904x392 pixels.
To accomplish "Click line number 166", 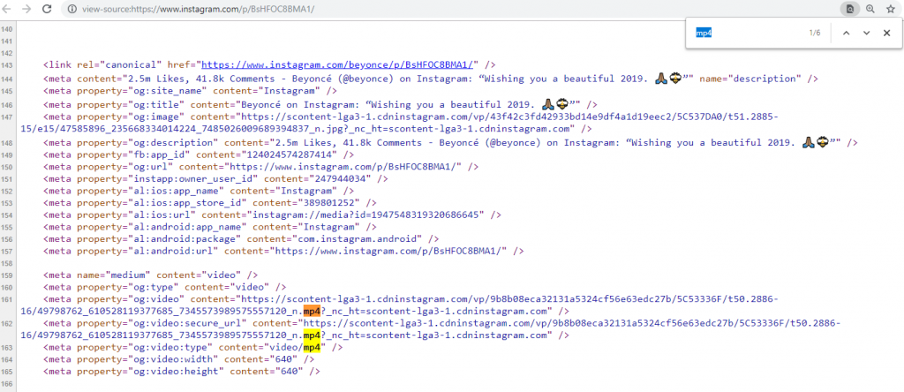I will click(x=7, y=385).
